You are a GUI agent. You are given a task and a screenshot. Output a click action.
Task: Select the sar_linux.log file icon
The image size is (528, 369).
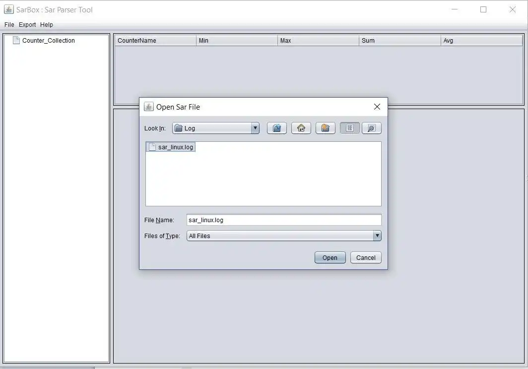152,147
